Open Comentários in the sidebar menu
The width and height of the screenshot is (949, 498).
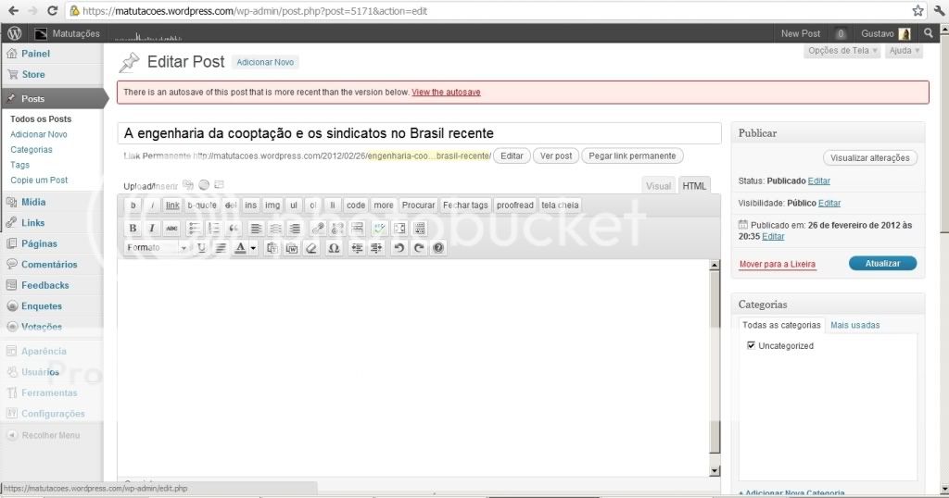point(49,265)
